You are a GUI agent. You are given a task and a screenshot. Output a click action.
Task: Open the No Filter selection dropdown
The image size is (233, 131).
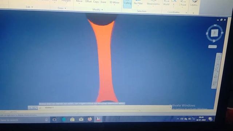pos(138,3)
